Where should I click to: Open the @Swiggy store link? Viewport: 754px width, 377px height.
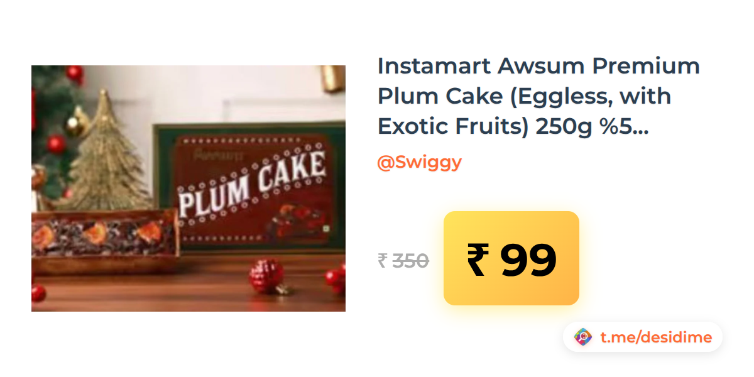(419, 162)
